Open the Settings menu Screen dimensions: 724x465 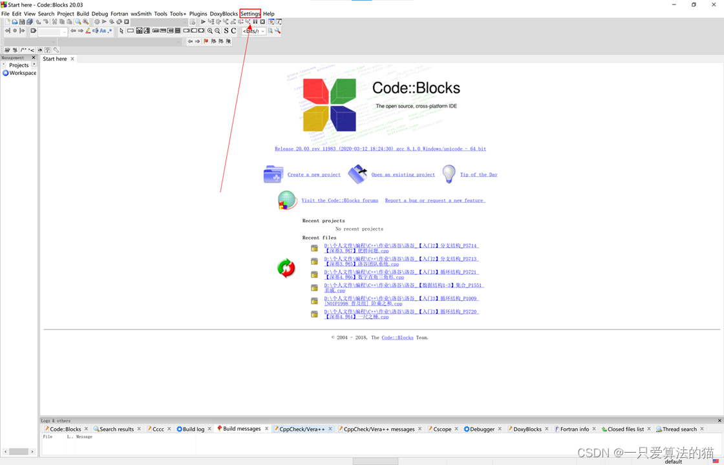point(250,14)
